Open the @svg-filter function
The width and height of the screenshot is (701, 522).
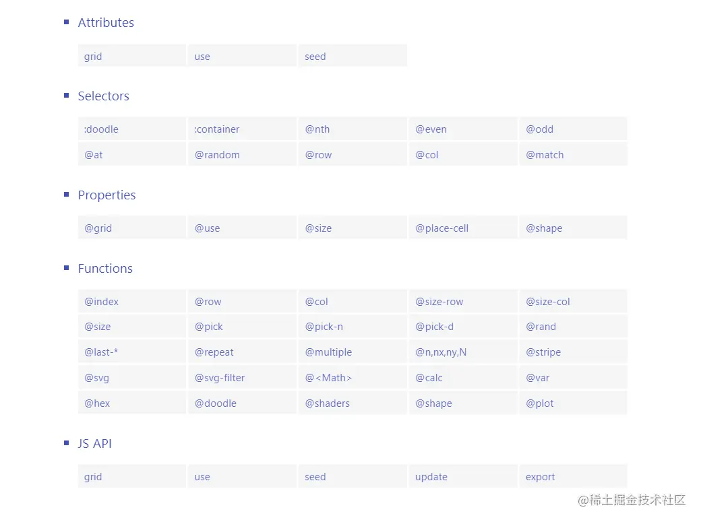tap(242, 377)
